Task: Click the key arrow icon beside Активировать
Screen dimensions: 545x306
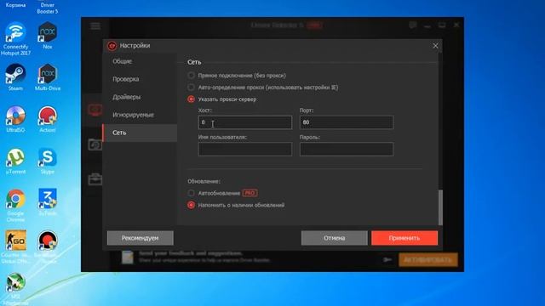Action: click(x=387, y=259)
